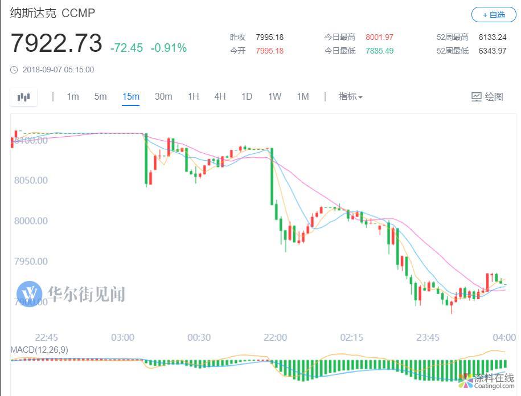The width and height of the screenshot is (521, 396).
Task: Click the clock icon beside the timestamp
Action: (14, 70)
